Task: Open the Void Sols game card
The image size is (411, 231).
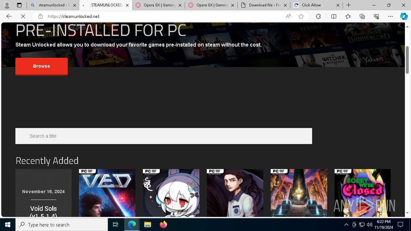Action: coord(43,193)
